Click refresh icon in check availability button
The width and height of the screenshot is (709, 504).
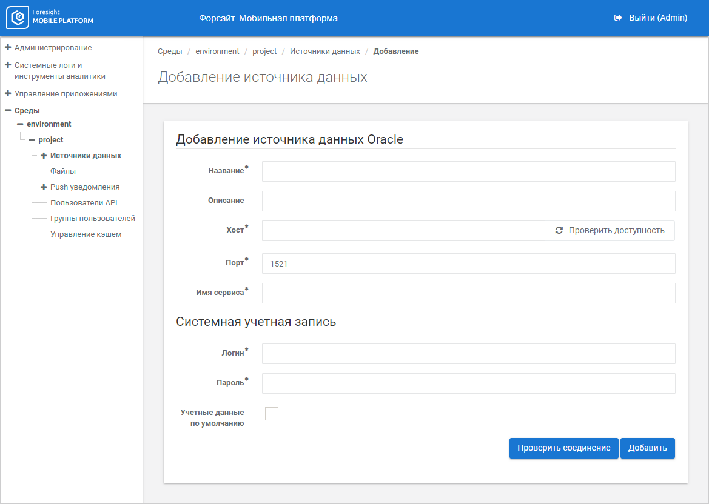559,231
